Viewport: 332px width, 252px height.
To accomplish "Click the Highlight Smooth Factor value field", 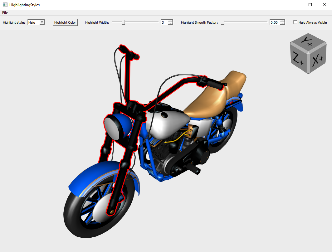I will 274,22.
